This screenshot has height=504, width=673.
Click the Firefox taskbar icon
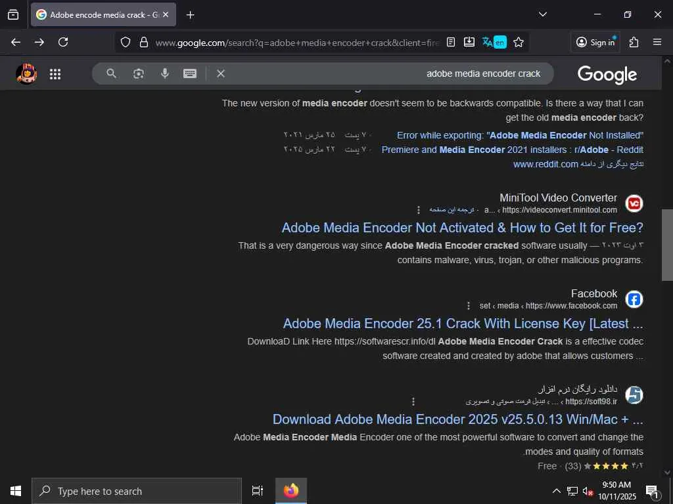pos(291,491)
